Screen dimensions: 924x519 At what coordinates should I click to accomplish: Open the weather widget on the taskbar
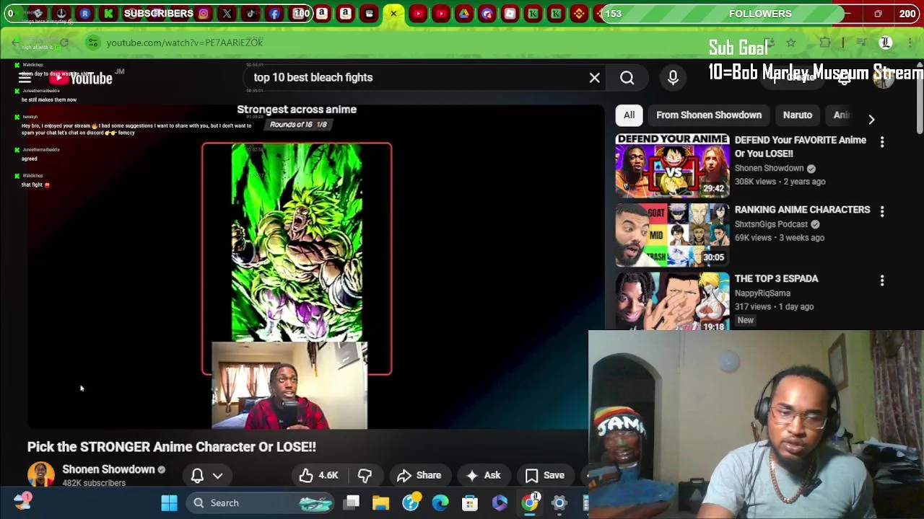point(23,501)
